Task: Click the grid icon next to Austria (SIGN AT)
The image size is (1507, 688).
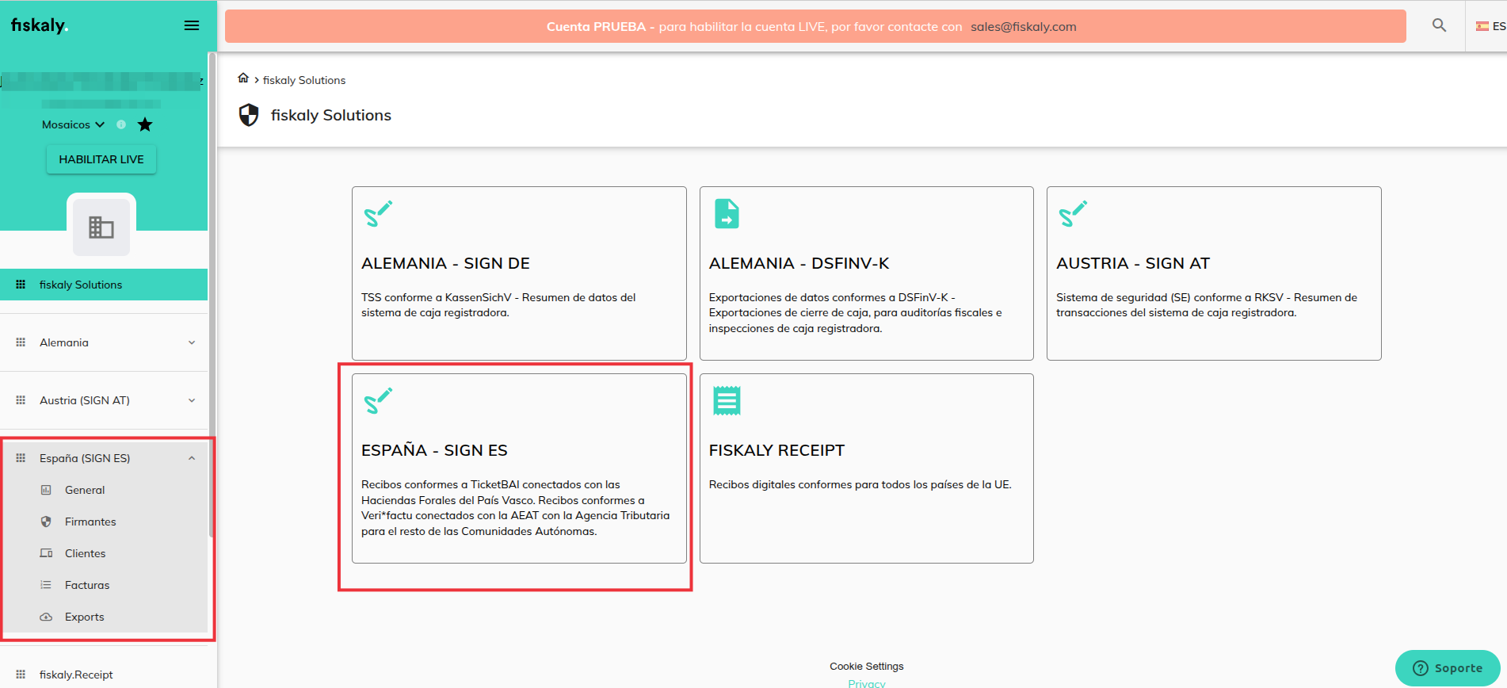Action: (x=21, y=400)
